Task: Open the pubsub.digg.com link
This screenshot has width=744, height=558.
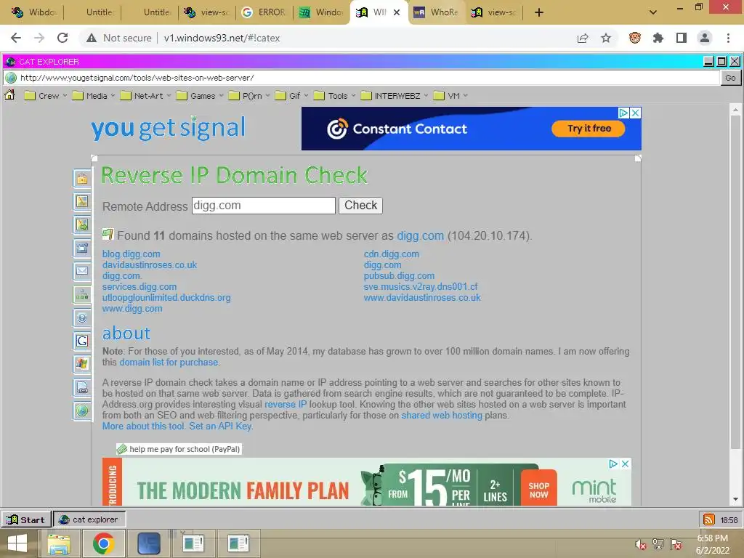Action: tap(399, 275)
